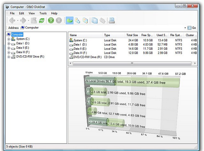Sort by Used Space column header
The width and height of the screenshot is (204, 151).
pyautogui.click(x=162, y=35)
